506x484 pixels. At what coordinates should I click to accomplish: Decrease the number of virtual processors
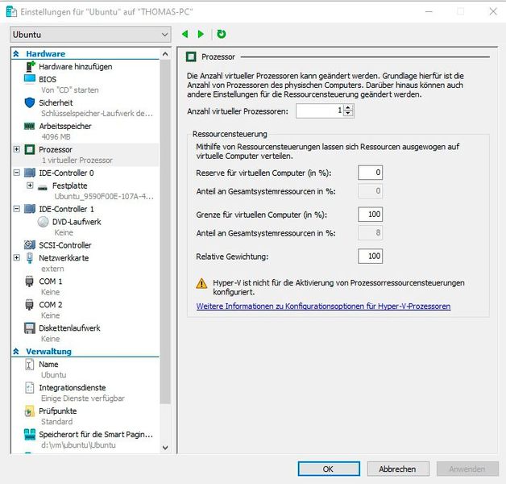pos(348,114)
